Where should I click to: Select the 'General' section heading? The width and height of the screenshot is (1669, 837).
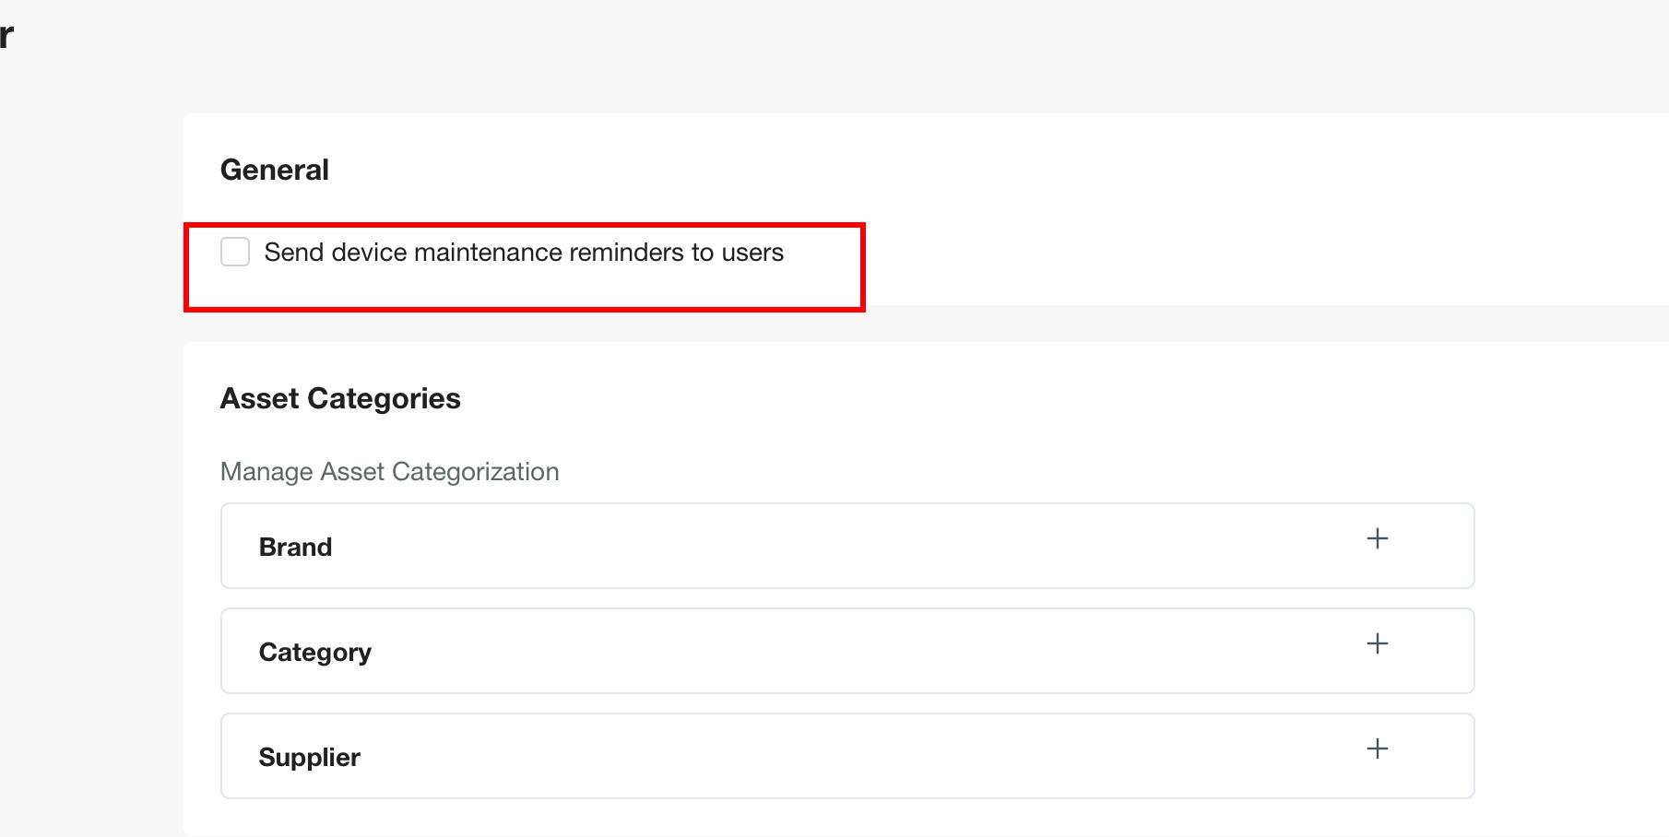pyautogui.click(x=274, y=170)
